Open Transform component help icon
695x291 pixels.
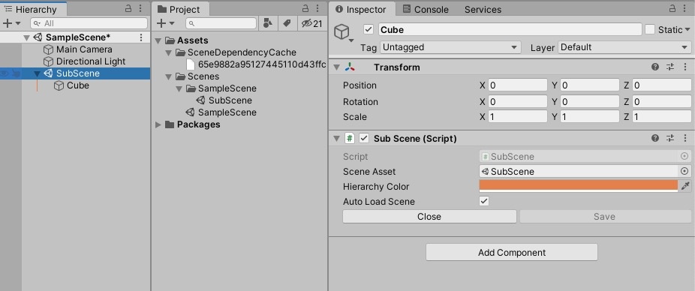point(655,67)
